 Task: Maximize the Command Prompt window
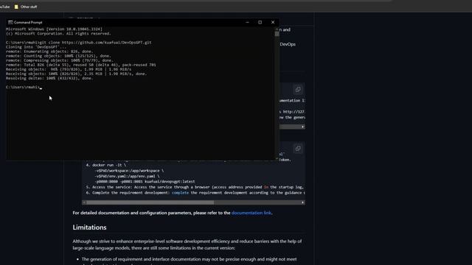click(x=260, y=22)
